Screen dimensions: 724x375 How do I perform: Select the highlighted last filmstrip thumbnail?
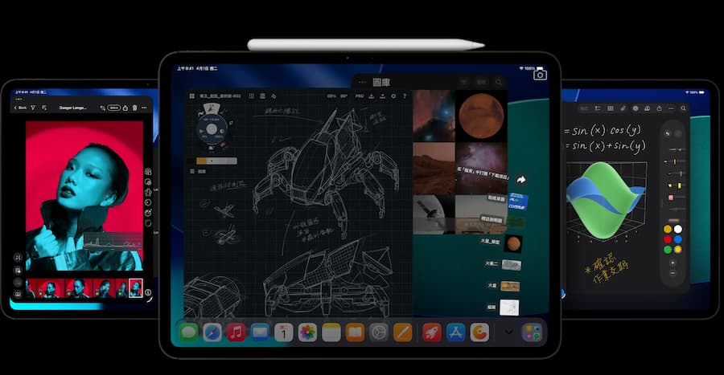point(135,288)
